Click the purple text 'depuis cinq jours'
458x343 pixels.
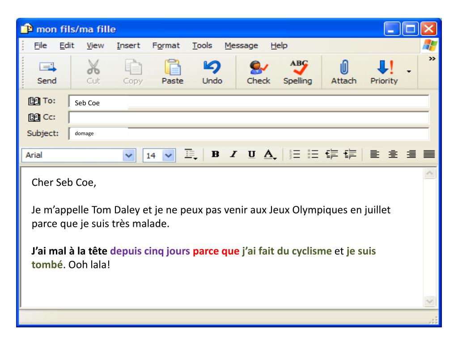coord(150,251)
